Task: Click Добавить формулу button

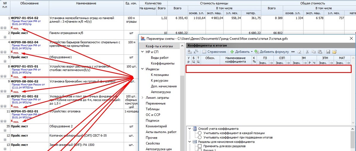Action: click(272, 52)
